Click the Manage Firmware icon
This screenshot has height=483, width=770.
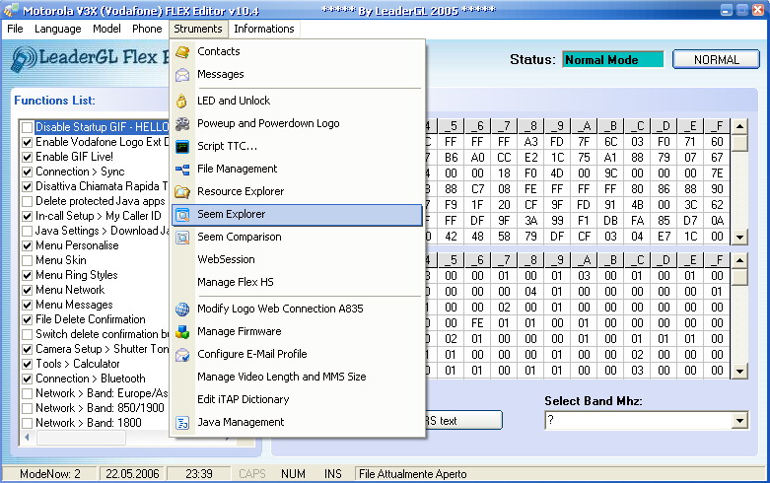[181, 332]
